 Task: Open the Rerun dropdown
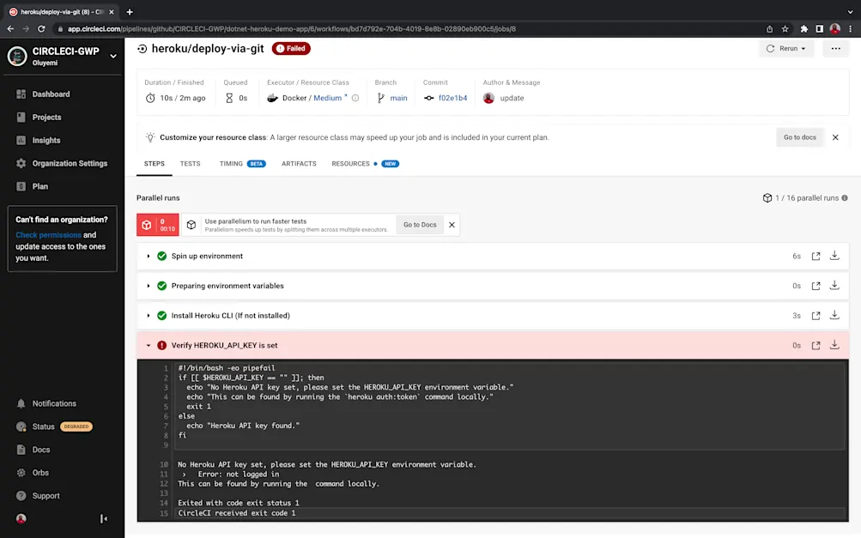click(786, 48)
